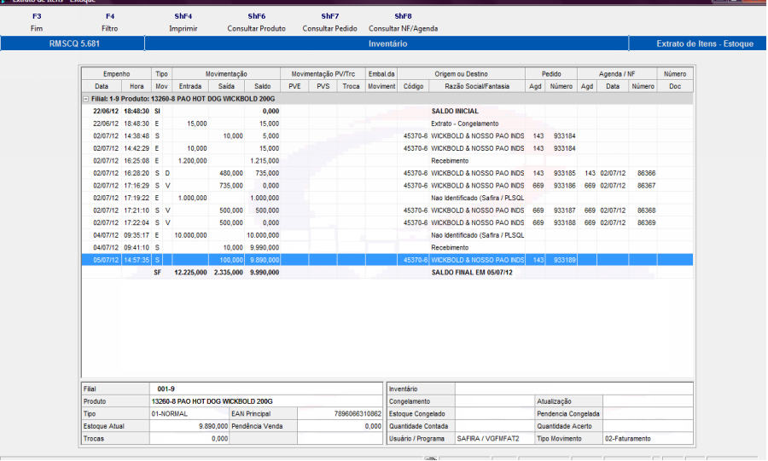Click the PVS column header
Image resolution: width=768 pixels, height=461 pixels.
tap(323, 86)
